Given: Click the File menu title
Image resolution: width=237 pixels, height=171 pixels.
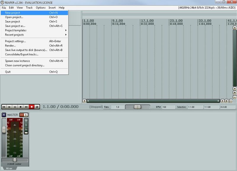Looking at the screenshot, I should (x=4, y=8).
